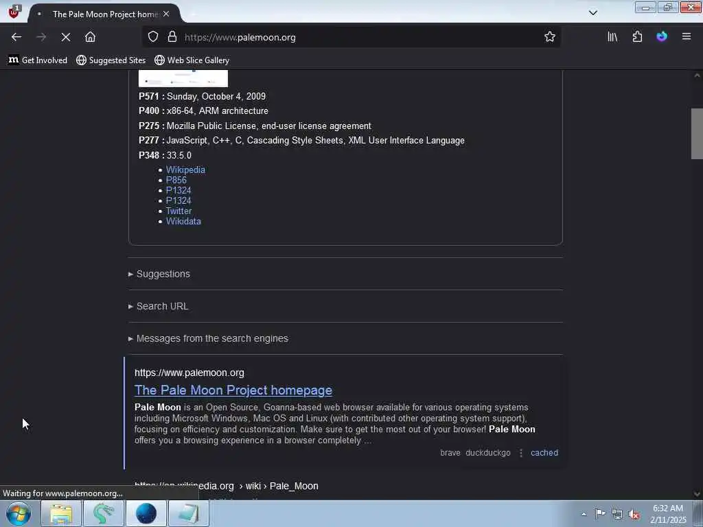
Task: Click the forward navigation arrow
Action: 41,37
